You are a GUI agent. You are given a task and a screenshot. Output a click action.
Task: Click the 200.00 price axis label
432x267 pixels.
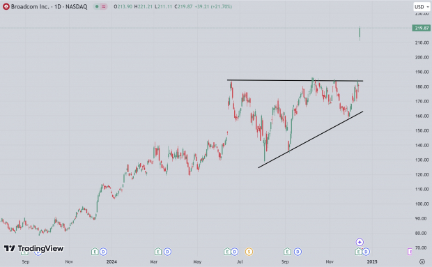[422, 57]
